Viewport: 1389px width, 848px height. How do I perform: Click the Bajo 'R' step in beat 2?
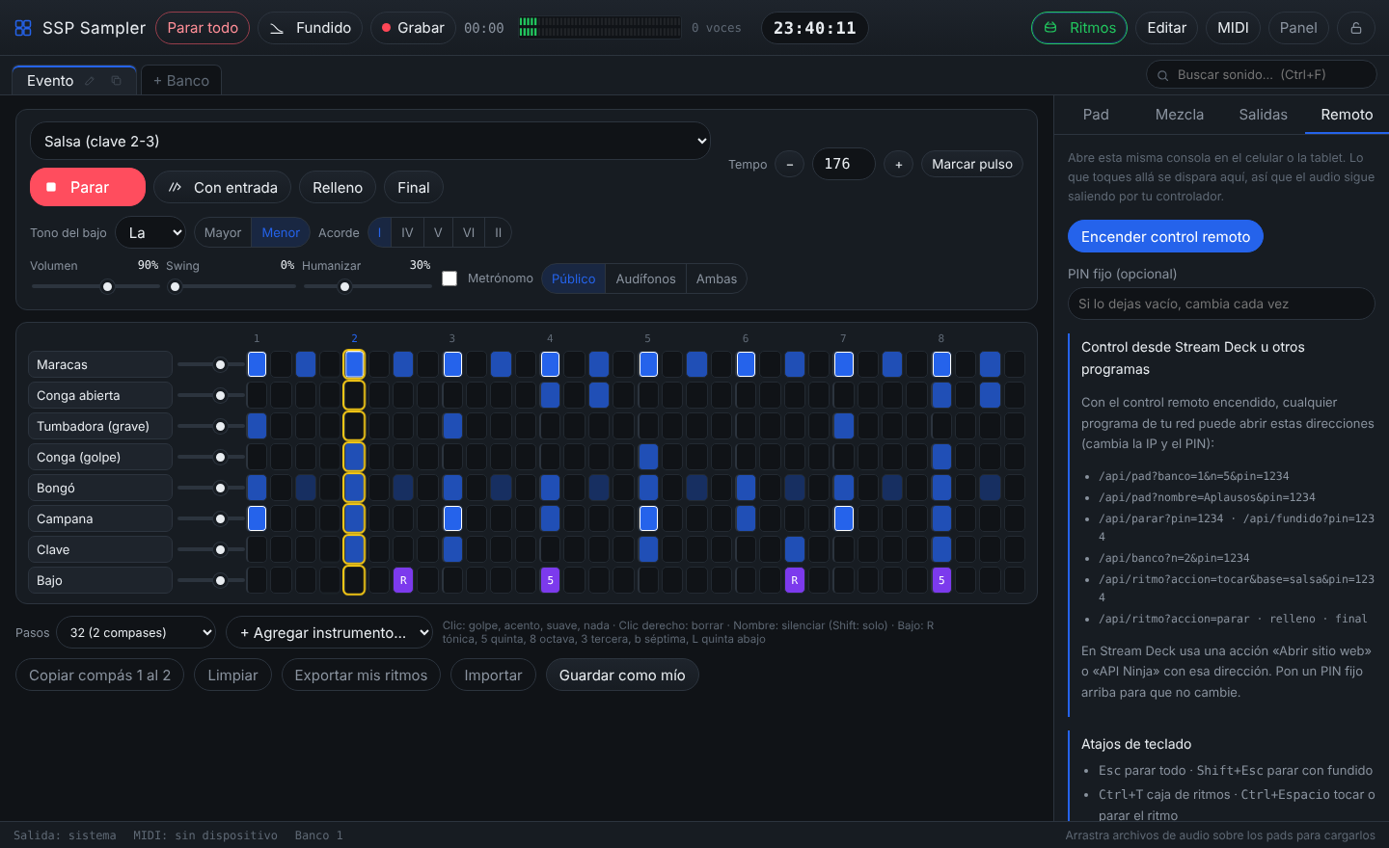403,580
